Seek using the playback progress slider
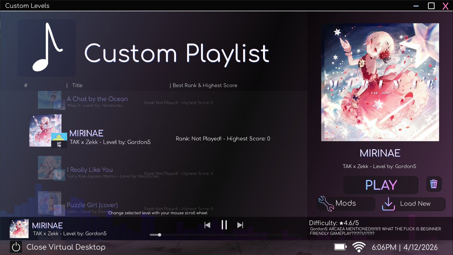The image size is (453, 255). coord(224,235)
